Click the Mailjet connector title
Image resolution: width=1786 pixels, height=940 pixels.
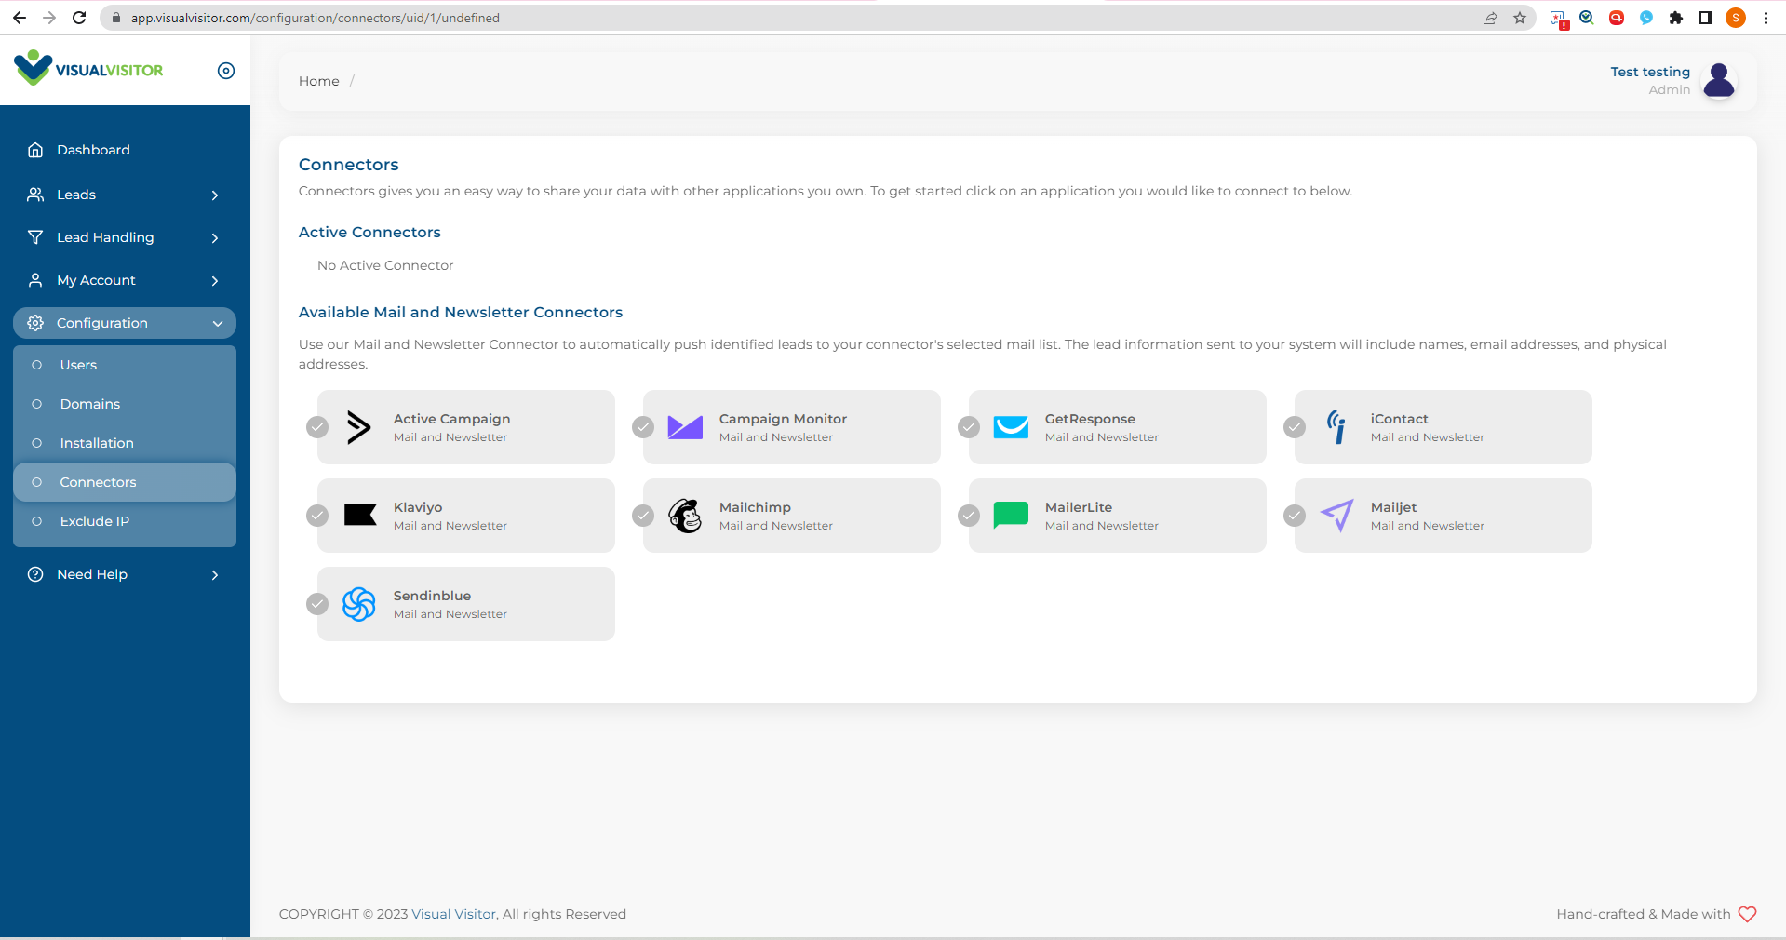1393,507
